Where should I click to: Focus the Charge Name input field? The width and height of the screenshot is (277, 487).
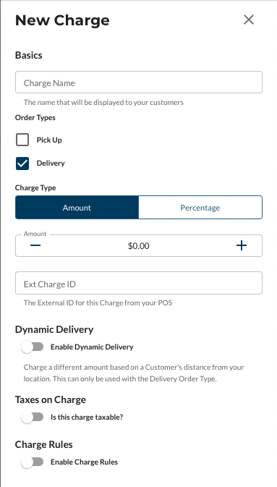tap(139, 82)
